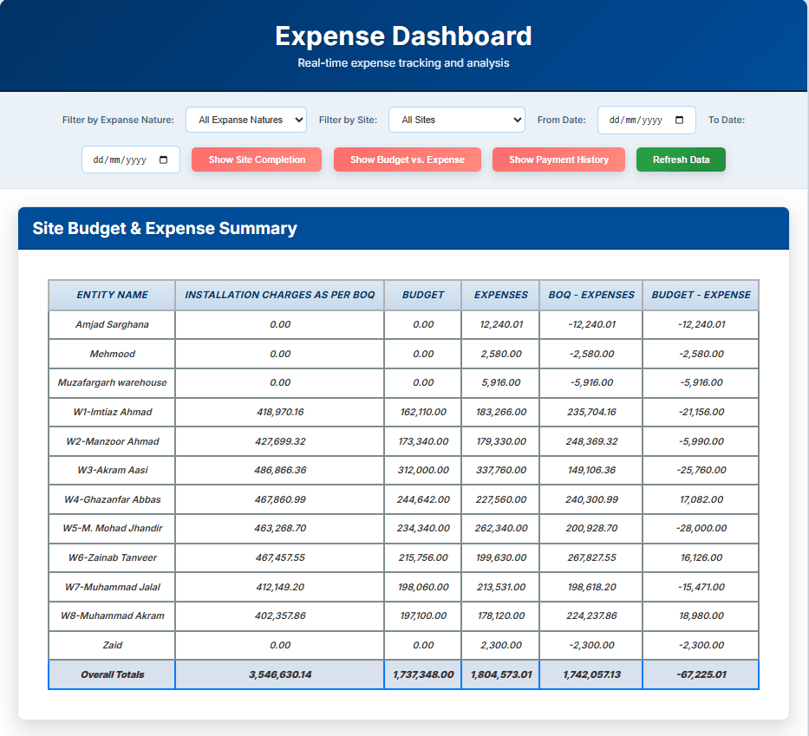This screenshot has height=736, width=809.
Task: Click the Expense Dashboard title
Action: [x=404, y=36]
